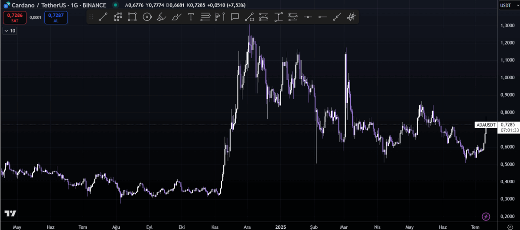Select the Brush drawing tool
This screenshot has width=520, height=230.
(x=176, y=17)
